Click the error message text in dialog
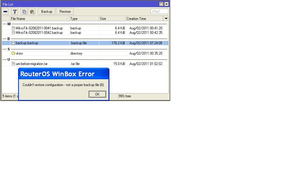The height and width of the screenshot is (178, 284). pos(63,85)
